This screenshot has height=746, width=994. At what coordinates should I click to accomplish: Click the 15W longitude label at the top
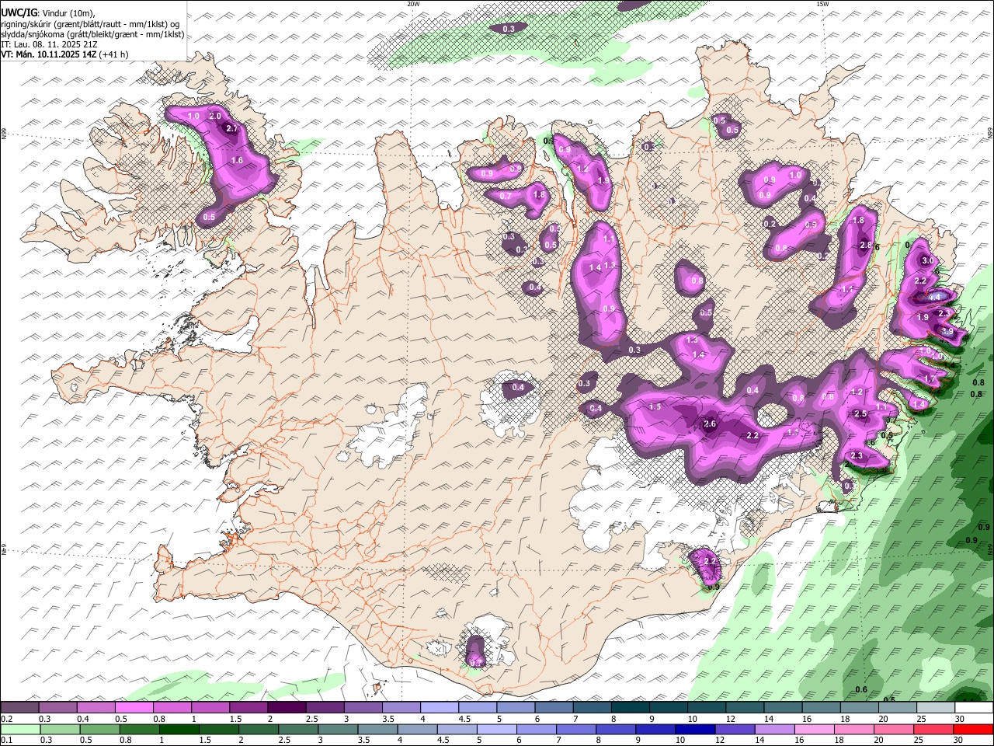[x=822, y=4]
